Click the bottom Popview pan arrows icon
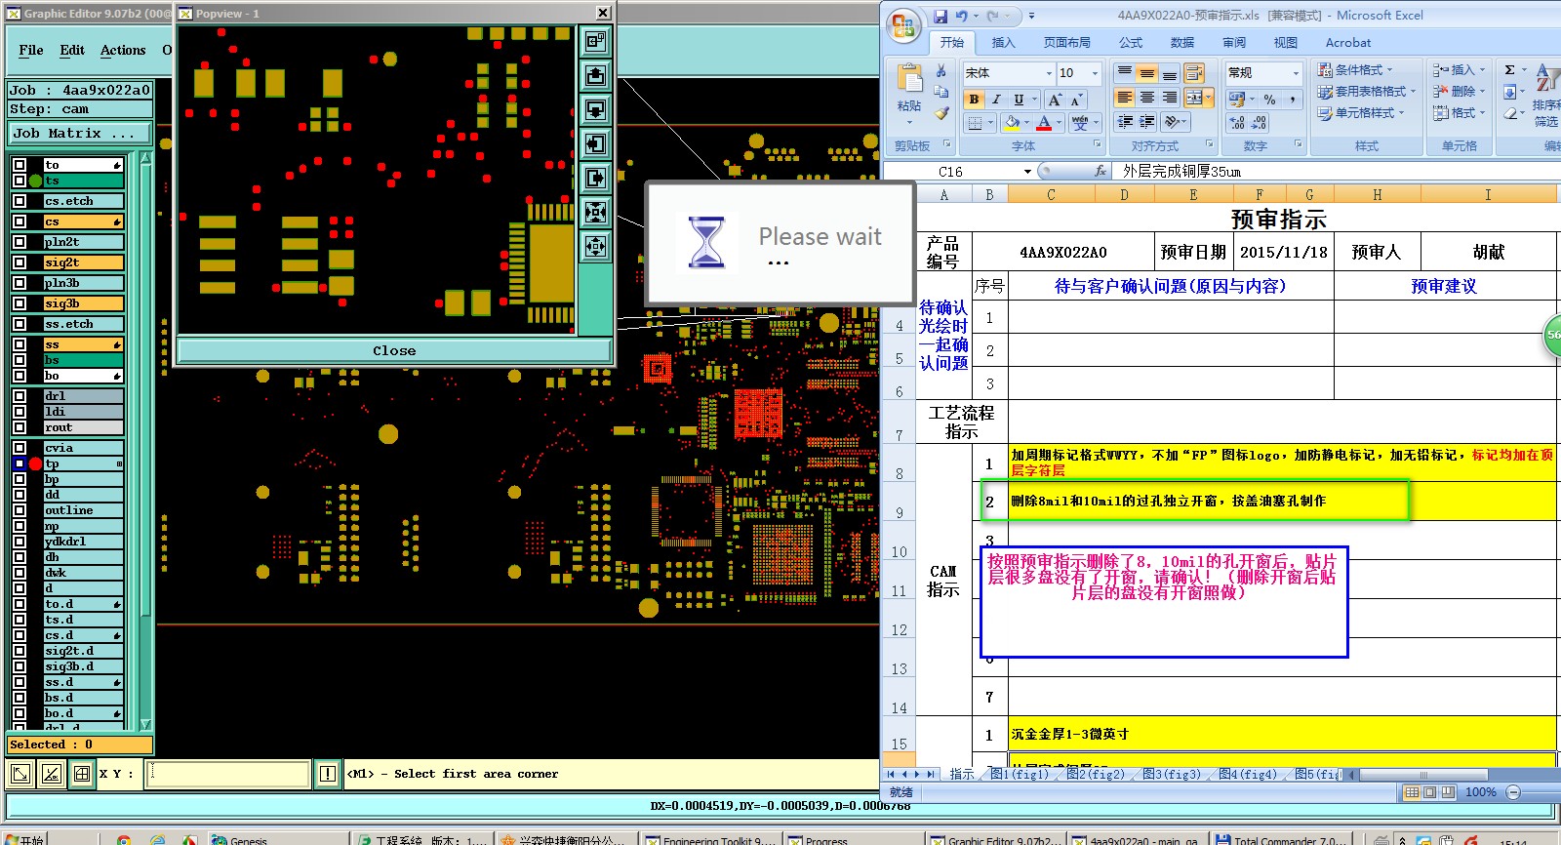This screenshot has height=845, width=1561. coord(595,246)
